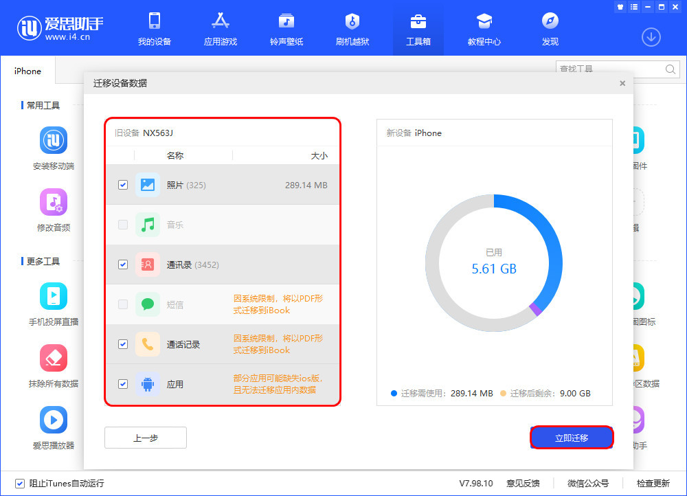Viewport: 687px width, 496px height.
Task: Disable the 通话记录 checkbox
Action: tap(122, 344)
